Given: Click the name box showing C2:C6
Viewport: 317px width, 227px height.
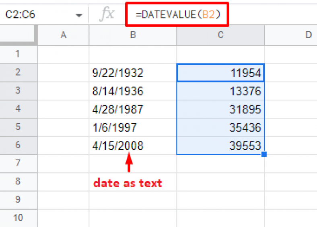Looking at the screenshot, I should click(x=36, y=15).
